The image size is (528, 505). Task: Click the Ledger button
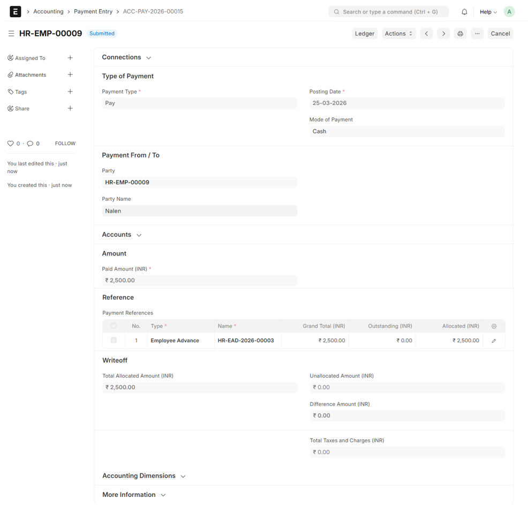coord(364,34)
